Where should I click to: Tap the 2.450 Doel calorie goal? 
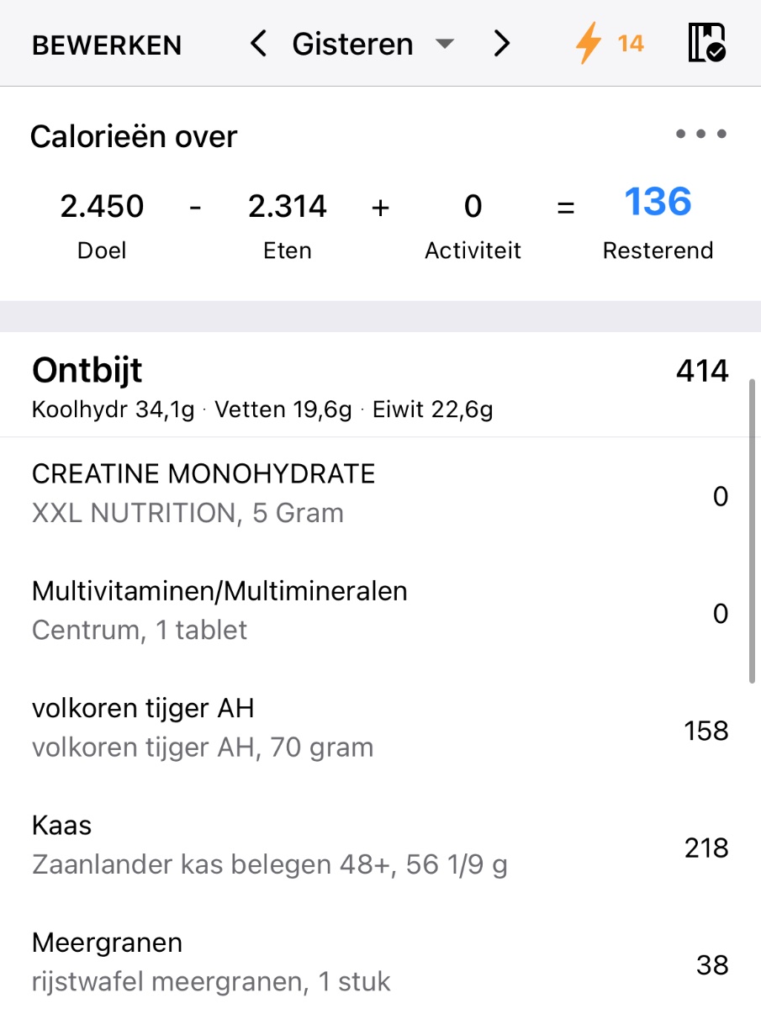point(102,206)
